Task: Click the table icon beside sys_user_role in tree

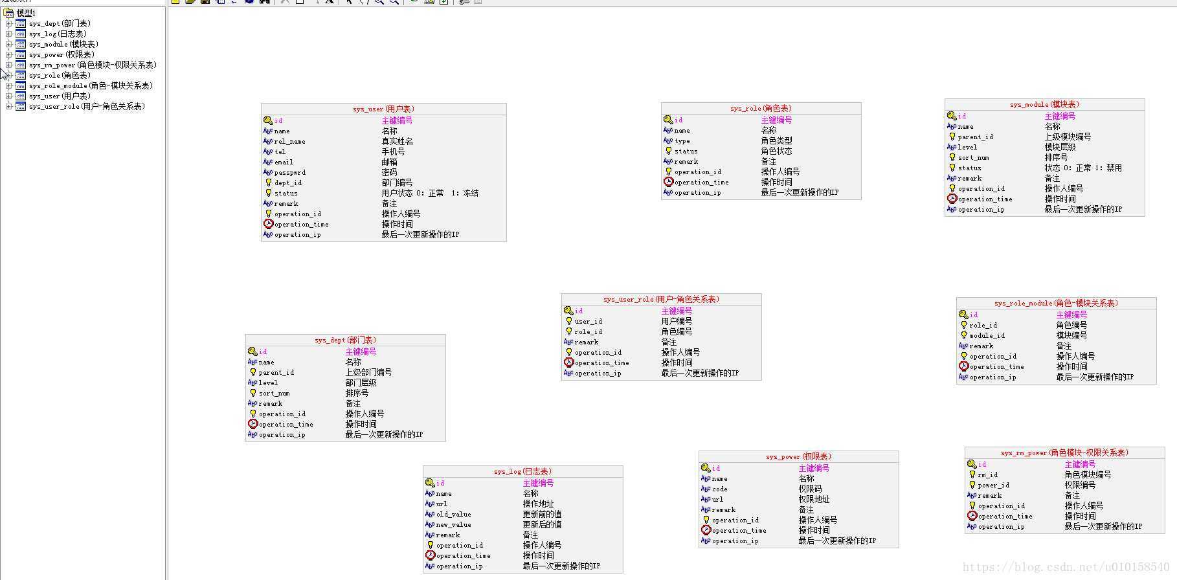Action: pos(21,106)
